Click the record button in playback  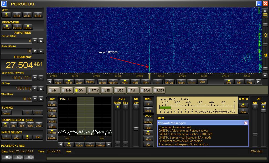29,157
